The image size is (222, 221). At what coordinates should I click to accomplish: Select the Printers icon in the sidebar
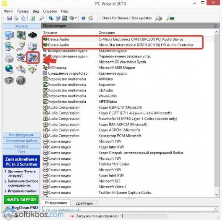point(9,58)
